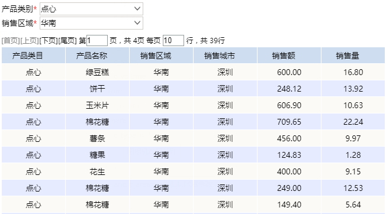The width and height of the screenshot is (386, 214).
Task: Click sales amount 149.40 cell
Action: click(x=289, y=205)
